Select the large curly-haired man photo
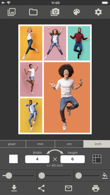This screenshot has height=195, width=110. [x=67, y=97]
